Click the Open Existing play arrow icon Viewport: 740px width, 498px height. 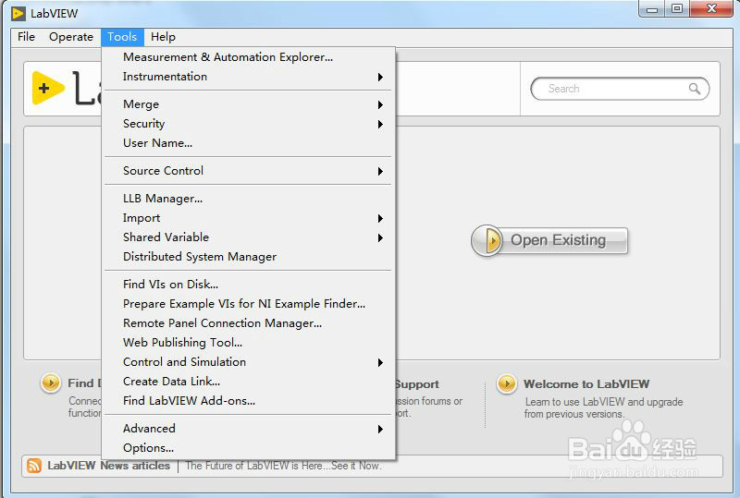tap(488, 240)
